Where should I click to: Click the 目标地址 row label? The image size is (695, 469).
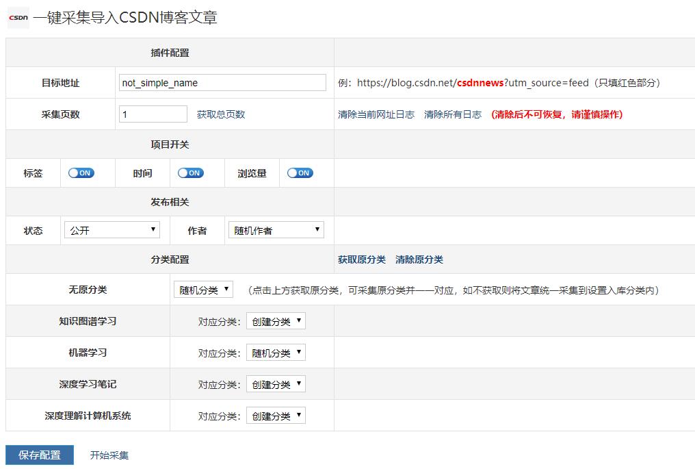[x=60, y=83]
